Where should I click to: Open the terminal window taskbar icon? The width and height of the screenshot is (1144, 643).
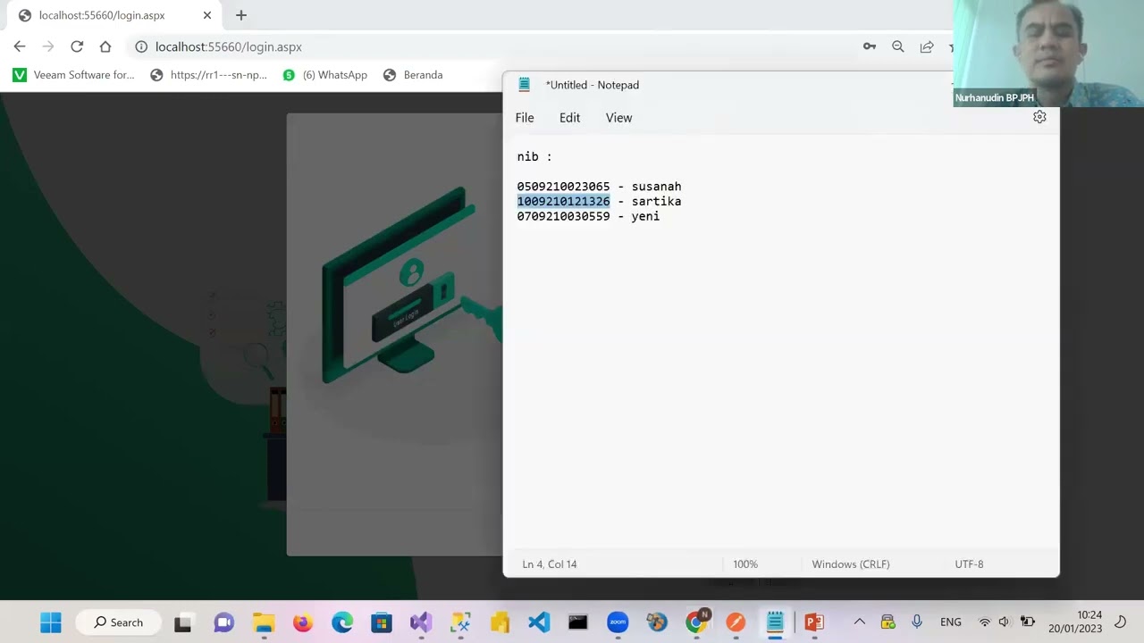[578, 622]
